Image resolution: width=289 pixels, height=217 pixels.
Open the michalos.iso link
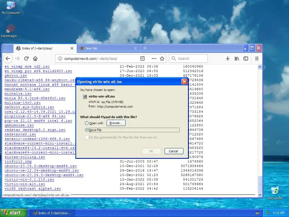coord(18,94)
